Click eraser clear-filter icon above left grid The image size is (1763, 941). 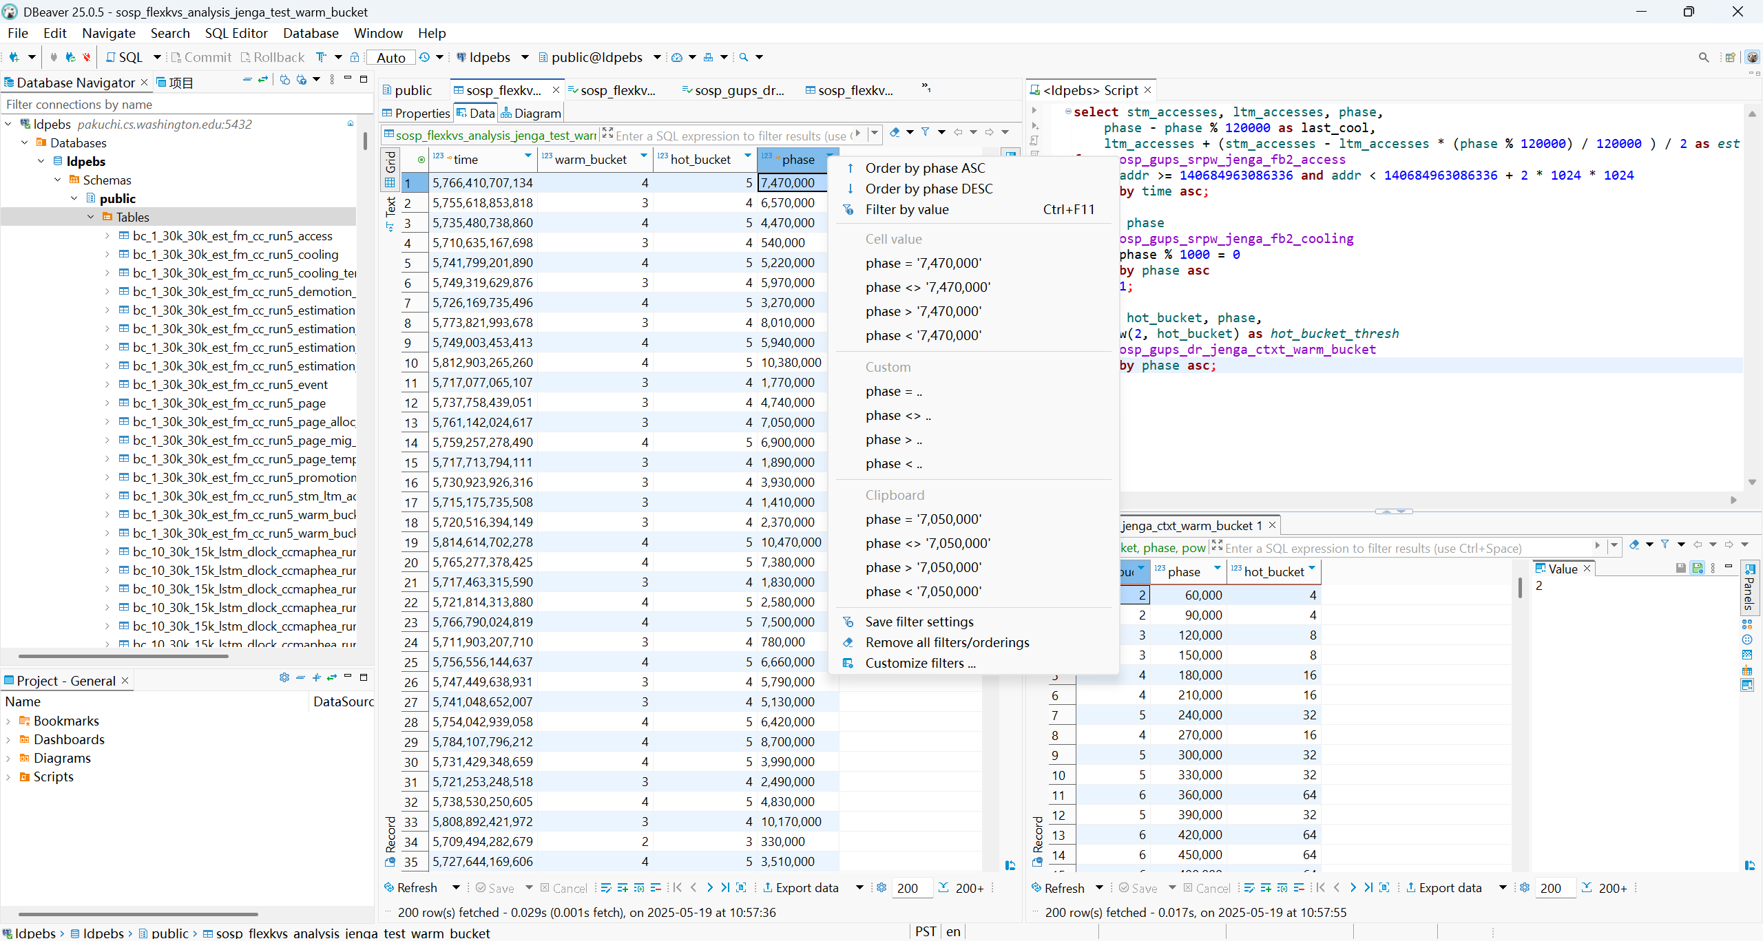pos(895,132)
